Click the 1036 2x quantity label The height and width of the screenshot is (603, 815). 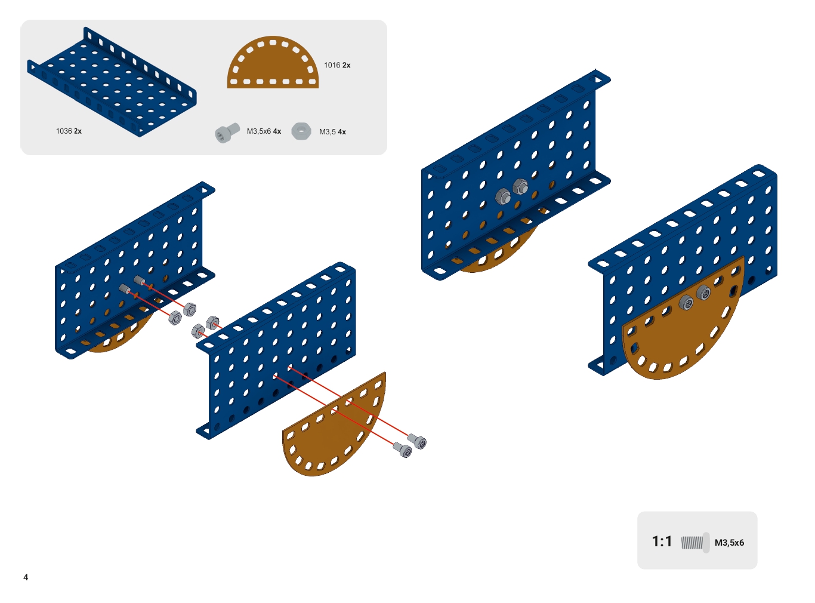[69, 131]
